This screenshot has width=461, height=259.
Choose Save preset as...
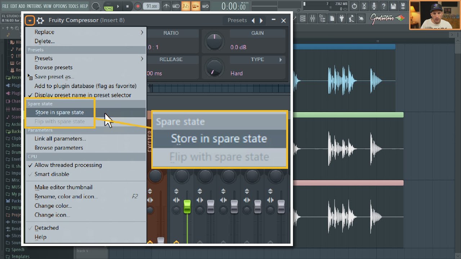coord(85,77)
